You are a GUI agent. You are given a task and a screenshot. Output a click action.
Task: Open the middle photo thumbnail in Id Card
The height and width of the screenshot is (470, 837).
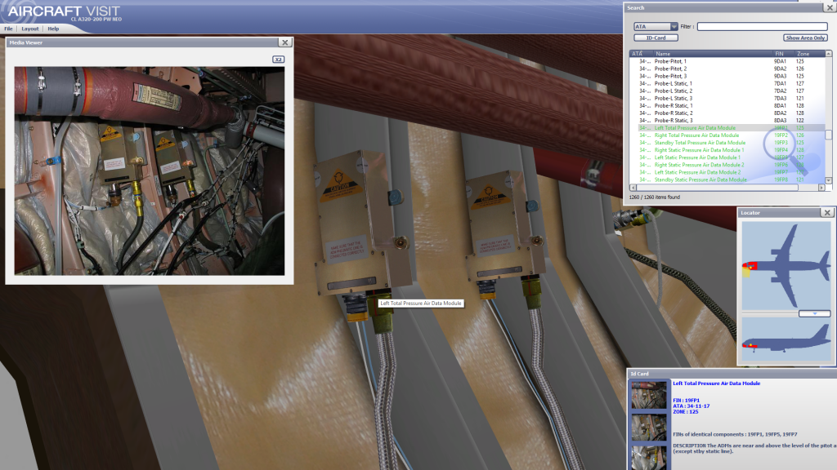click(648, 428)
